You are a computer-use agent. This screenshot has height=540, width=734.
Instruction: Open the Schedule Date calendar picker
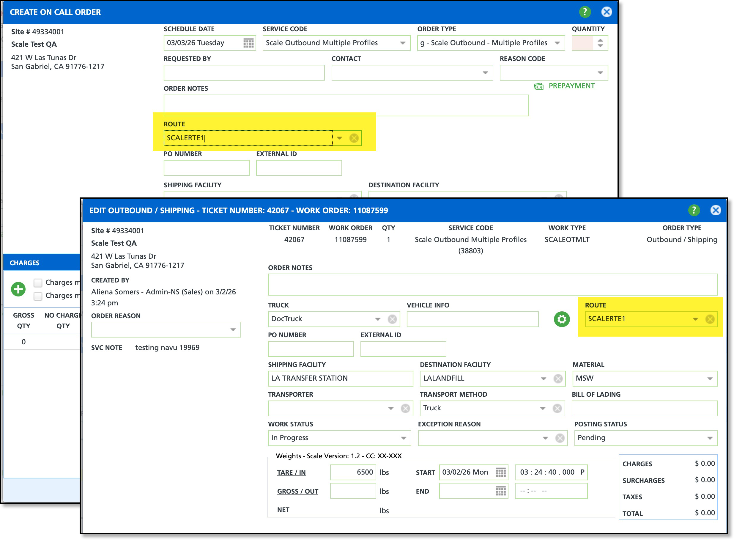pyautogui.click(x=248, y=43)
